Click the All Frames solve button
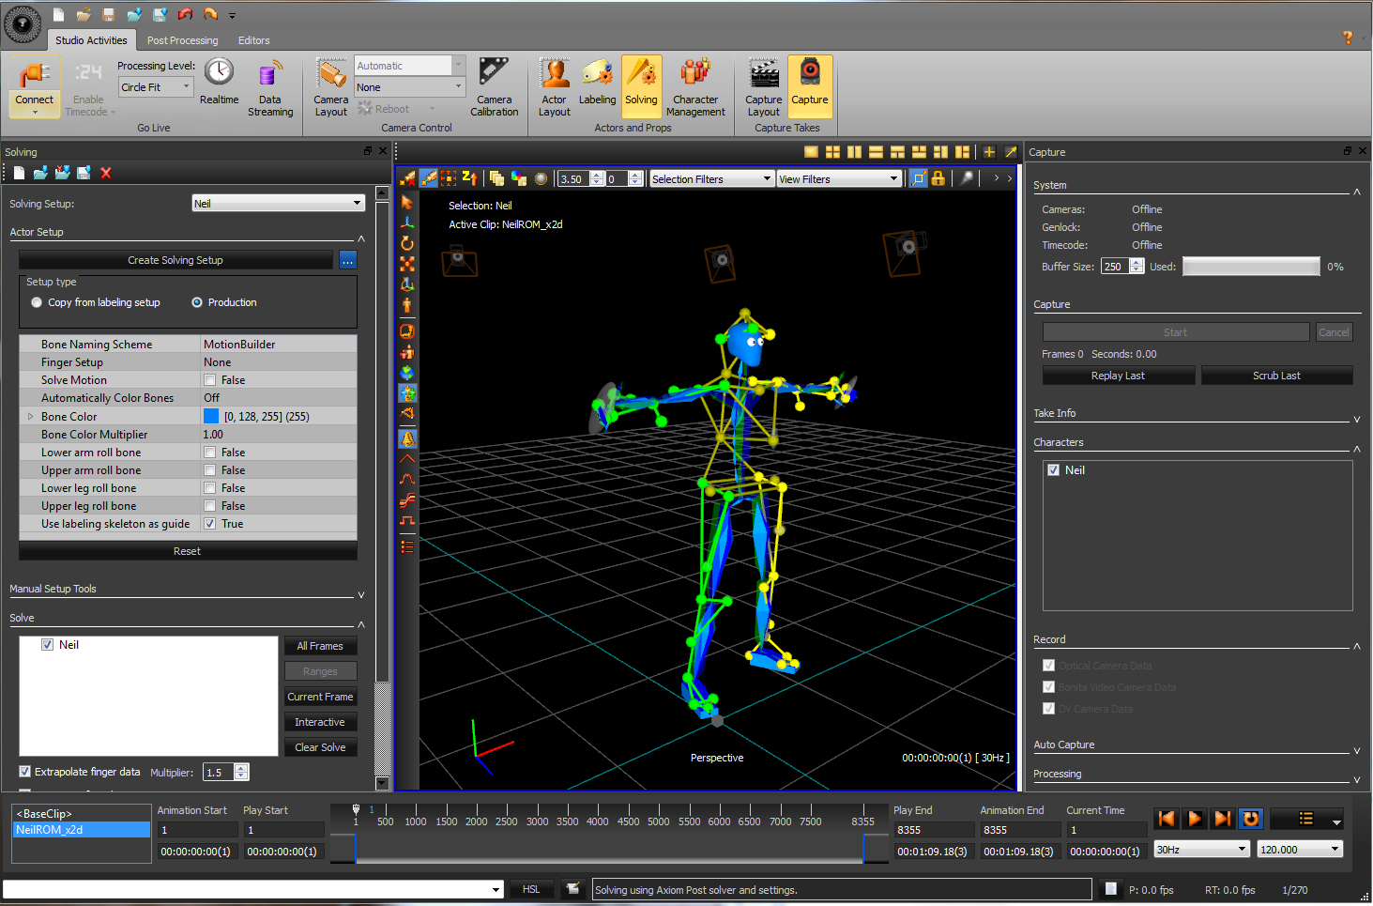Viewport: 1373px width, 906px height. [x=320, y=646]
